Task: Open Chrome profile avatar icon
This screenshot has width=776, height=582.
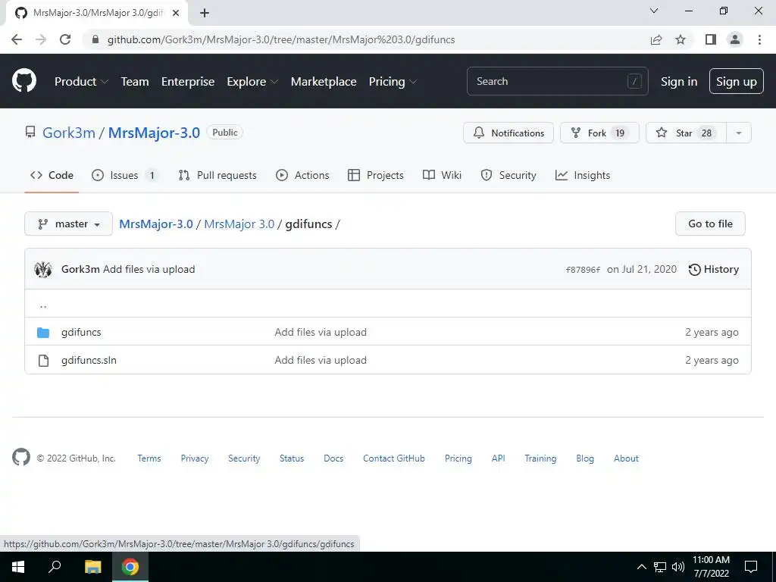Action: click(x=735, y=39)
